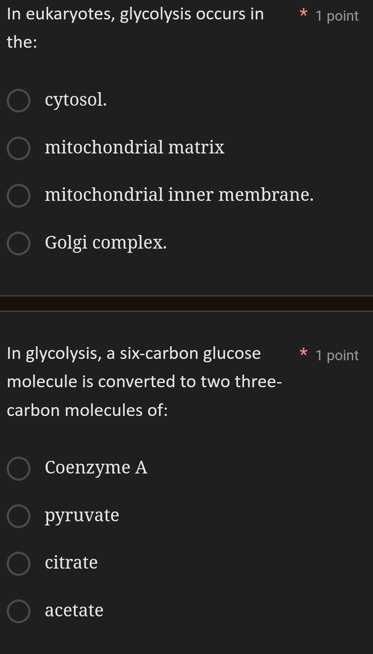
Task: Choose the pyruvate radio circle
Action: (x=19, y=516)
